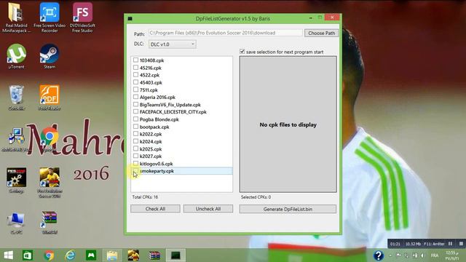The height and width of the screenshot is (262, 466).
Task: Select the k2027.cpk list entry
Action: pos(151,156)
